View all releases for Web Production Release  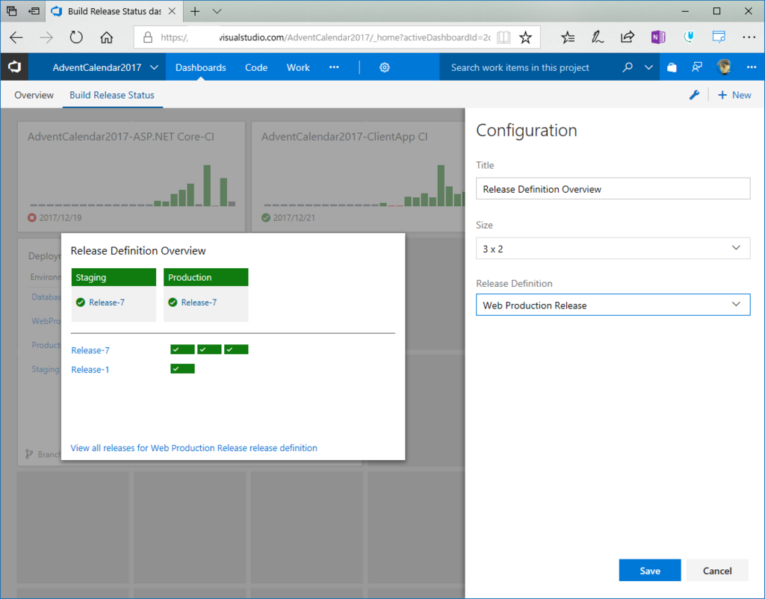[x=193, y=448]
